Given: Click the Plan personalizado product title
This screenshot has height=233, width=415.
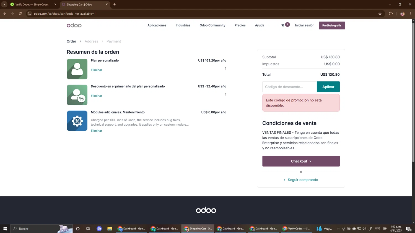Looking at the screenshot, I should point(105,60).
